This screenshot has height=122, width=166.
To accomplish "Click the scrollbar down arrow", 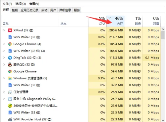I will 163,120.
